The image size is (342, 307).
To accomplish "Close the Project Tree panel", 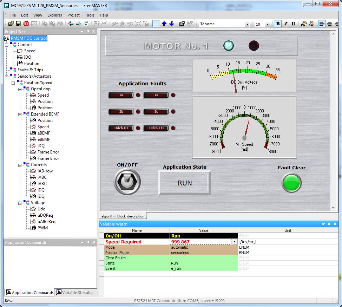I will click(94, 32).
